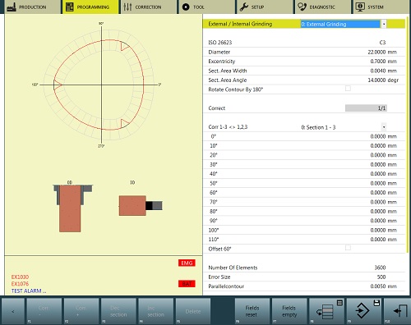
Task: Click the Fields empty button
Action: [289, 311]
